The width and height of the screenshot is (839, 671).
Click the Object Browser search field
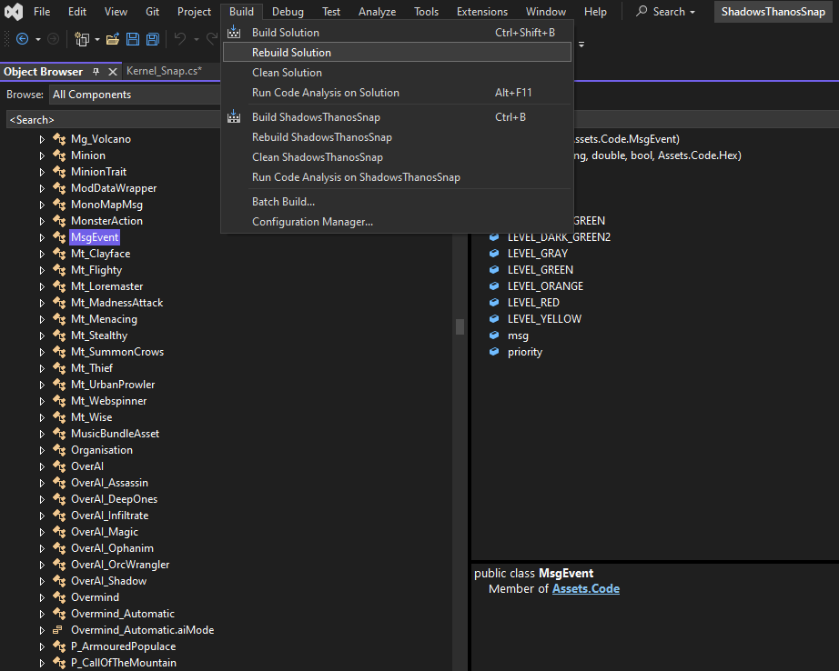tap(109, 119)
